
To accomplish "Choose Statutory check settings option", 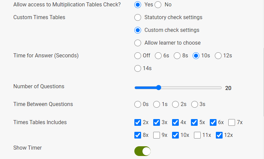I will click(x=138, y=17).
